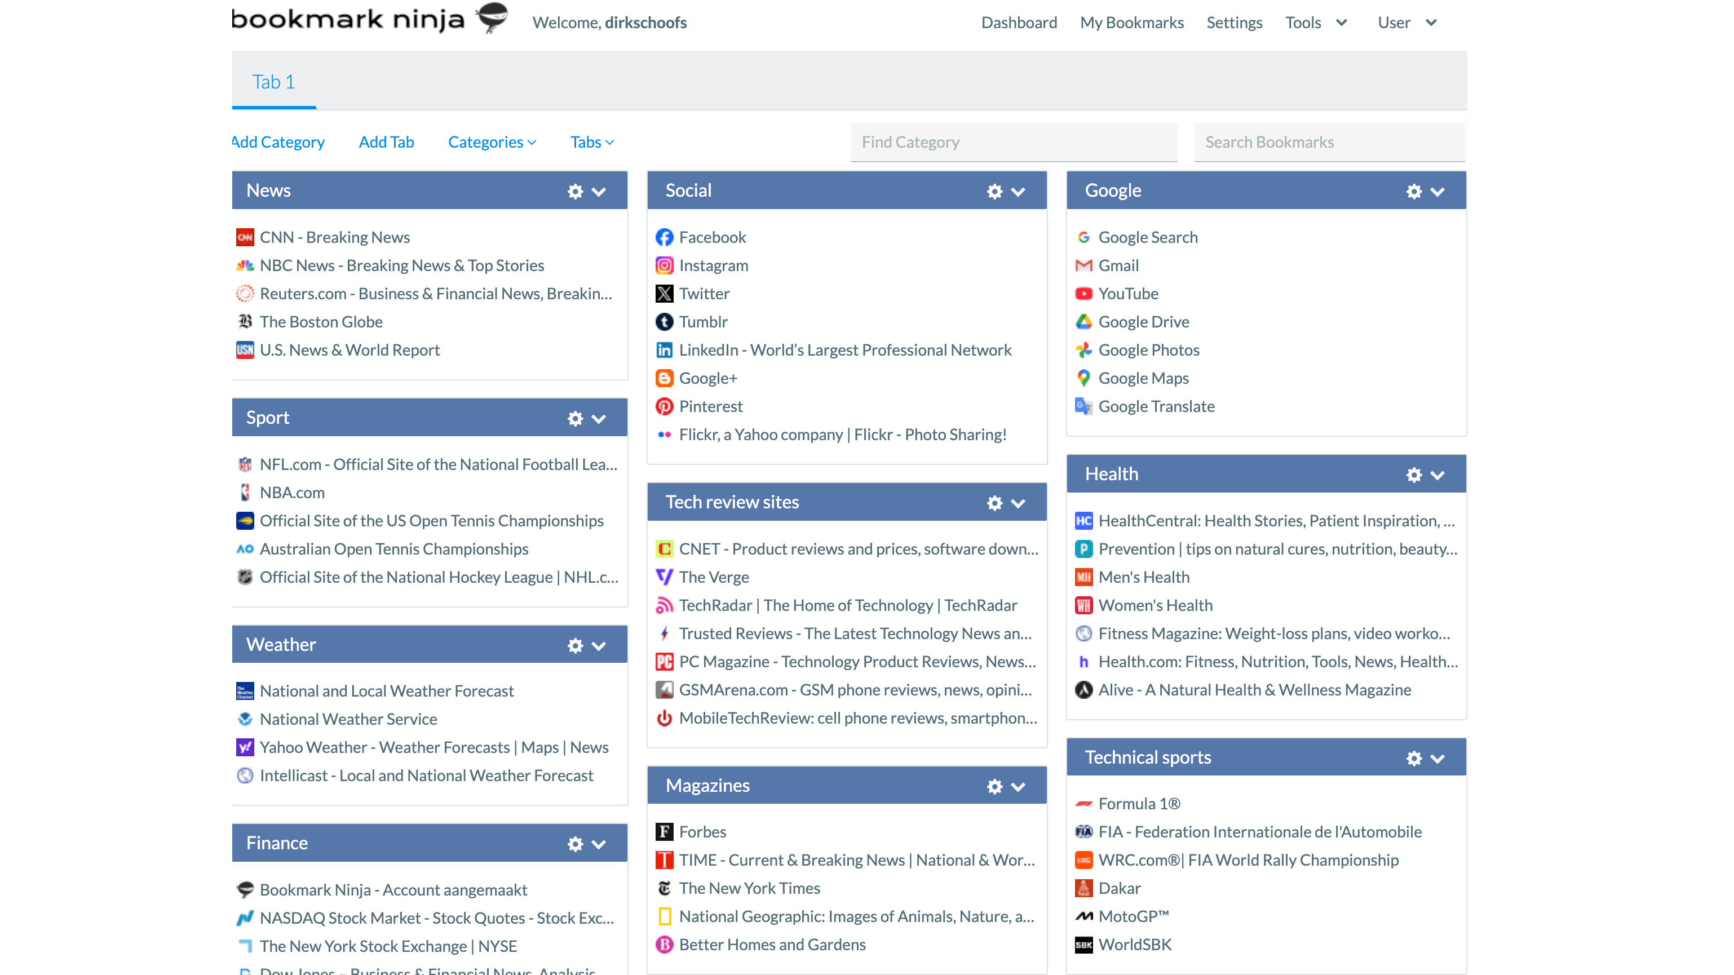Select Tab 1
Viewport: 1734px width, 975px height.
click(273, 82)
